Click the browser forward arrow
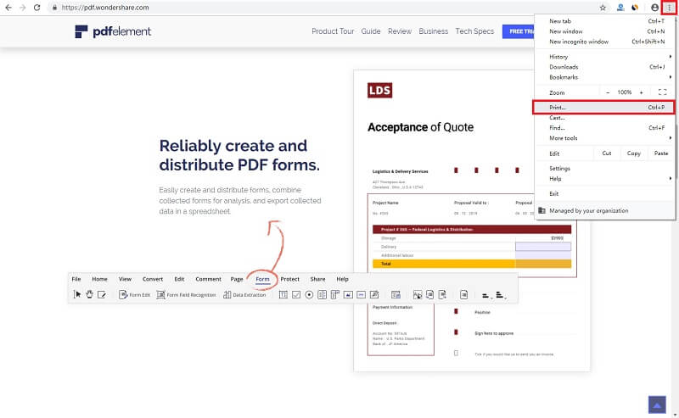This screenshot has height=418, width=679. point(23,8)
